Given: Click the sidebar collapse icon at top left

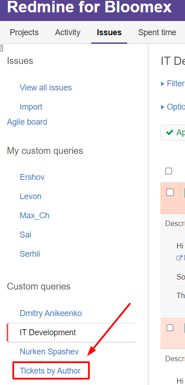Looking at the screenshot, I should tap(1, 48).
